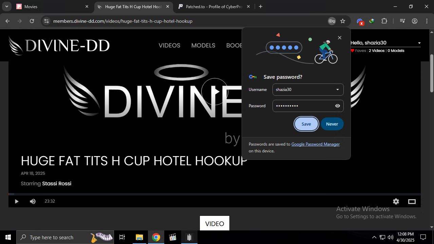Toggle theater mode in the video player
Screen dimensions: 434x244
coord(412,202)
